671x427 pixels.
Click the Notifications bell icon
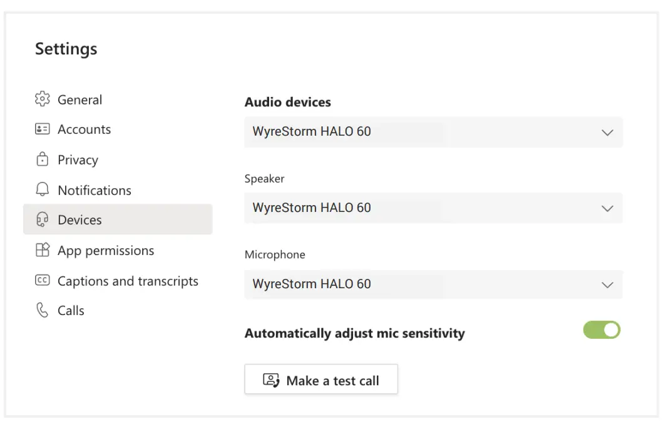42,190
